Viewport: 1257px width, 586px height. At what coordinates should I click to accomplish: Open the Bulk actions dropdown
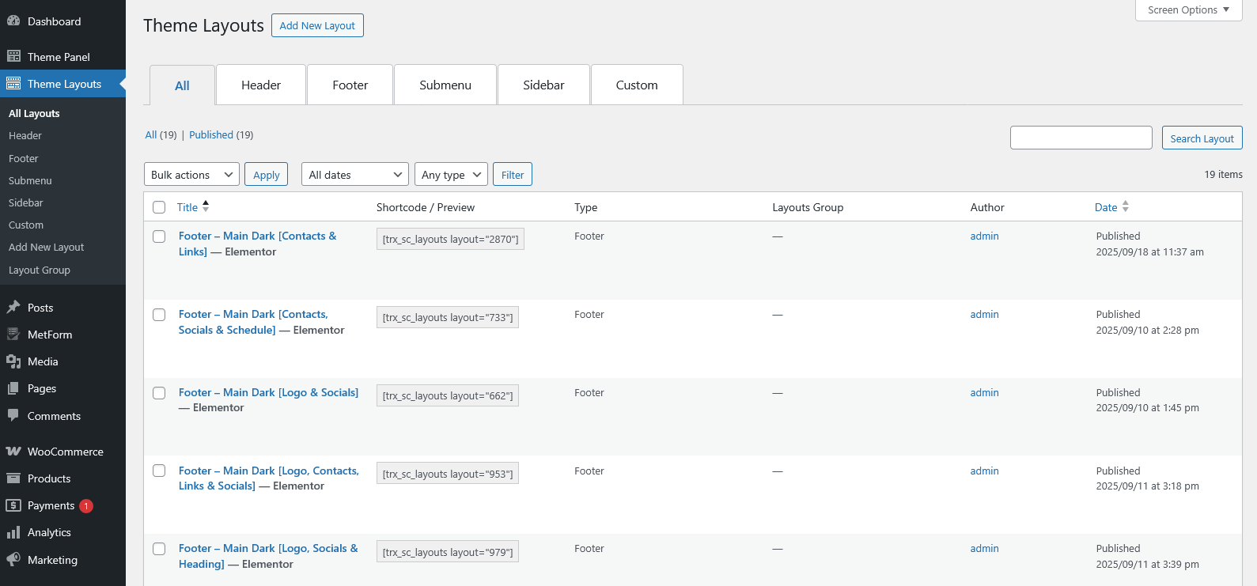191,175
